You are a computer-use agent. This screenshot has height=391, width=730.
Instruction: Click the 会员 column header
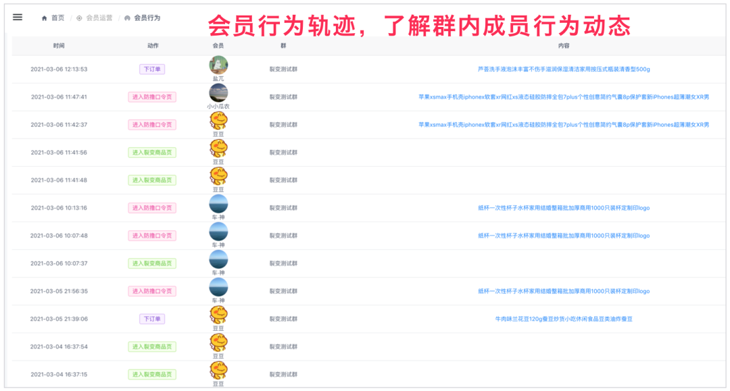tap(218, 45)
